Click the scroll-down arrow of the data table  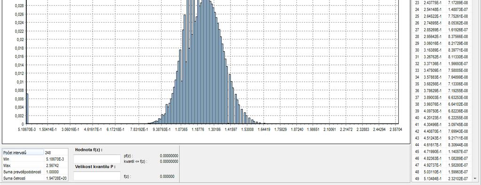tap(475, 178)
